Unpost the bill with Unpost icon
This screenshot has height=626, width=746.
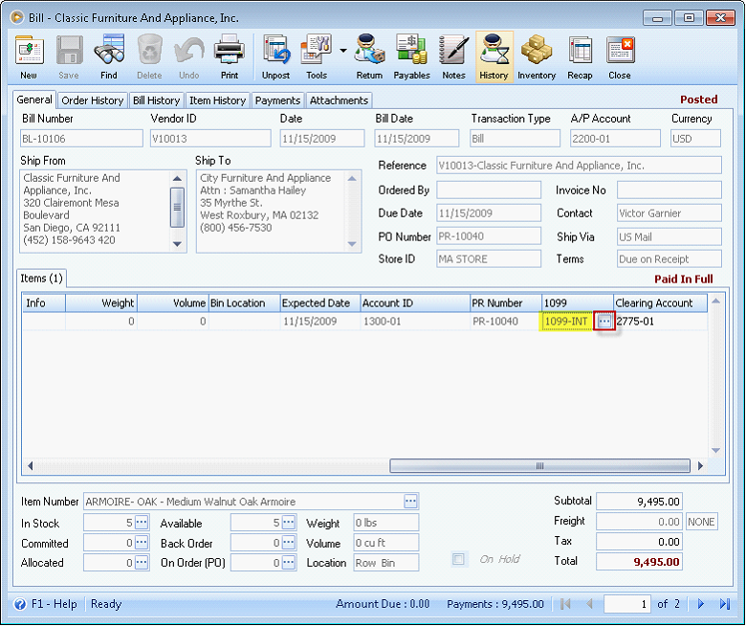[276, 57]
